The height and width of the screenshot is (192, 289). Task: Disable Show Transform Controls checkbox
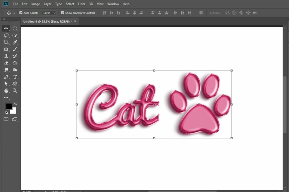click(63, 13)
